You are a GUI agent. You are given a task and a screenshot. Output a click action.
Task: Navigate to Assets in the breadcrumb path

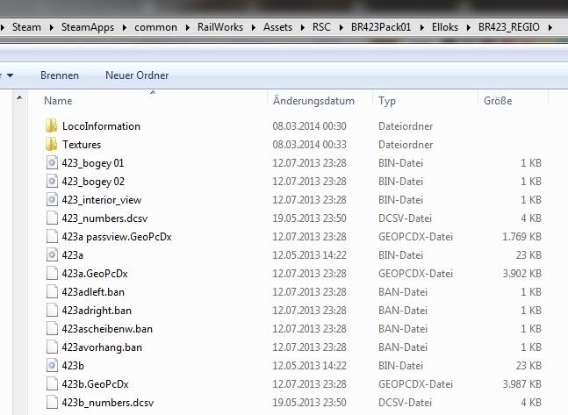(277, 27)
